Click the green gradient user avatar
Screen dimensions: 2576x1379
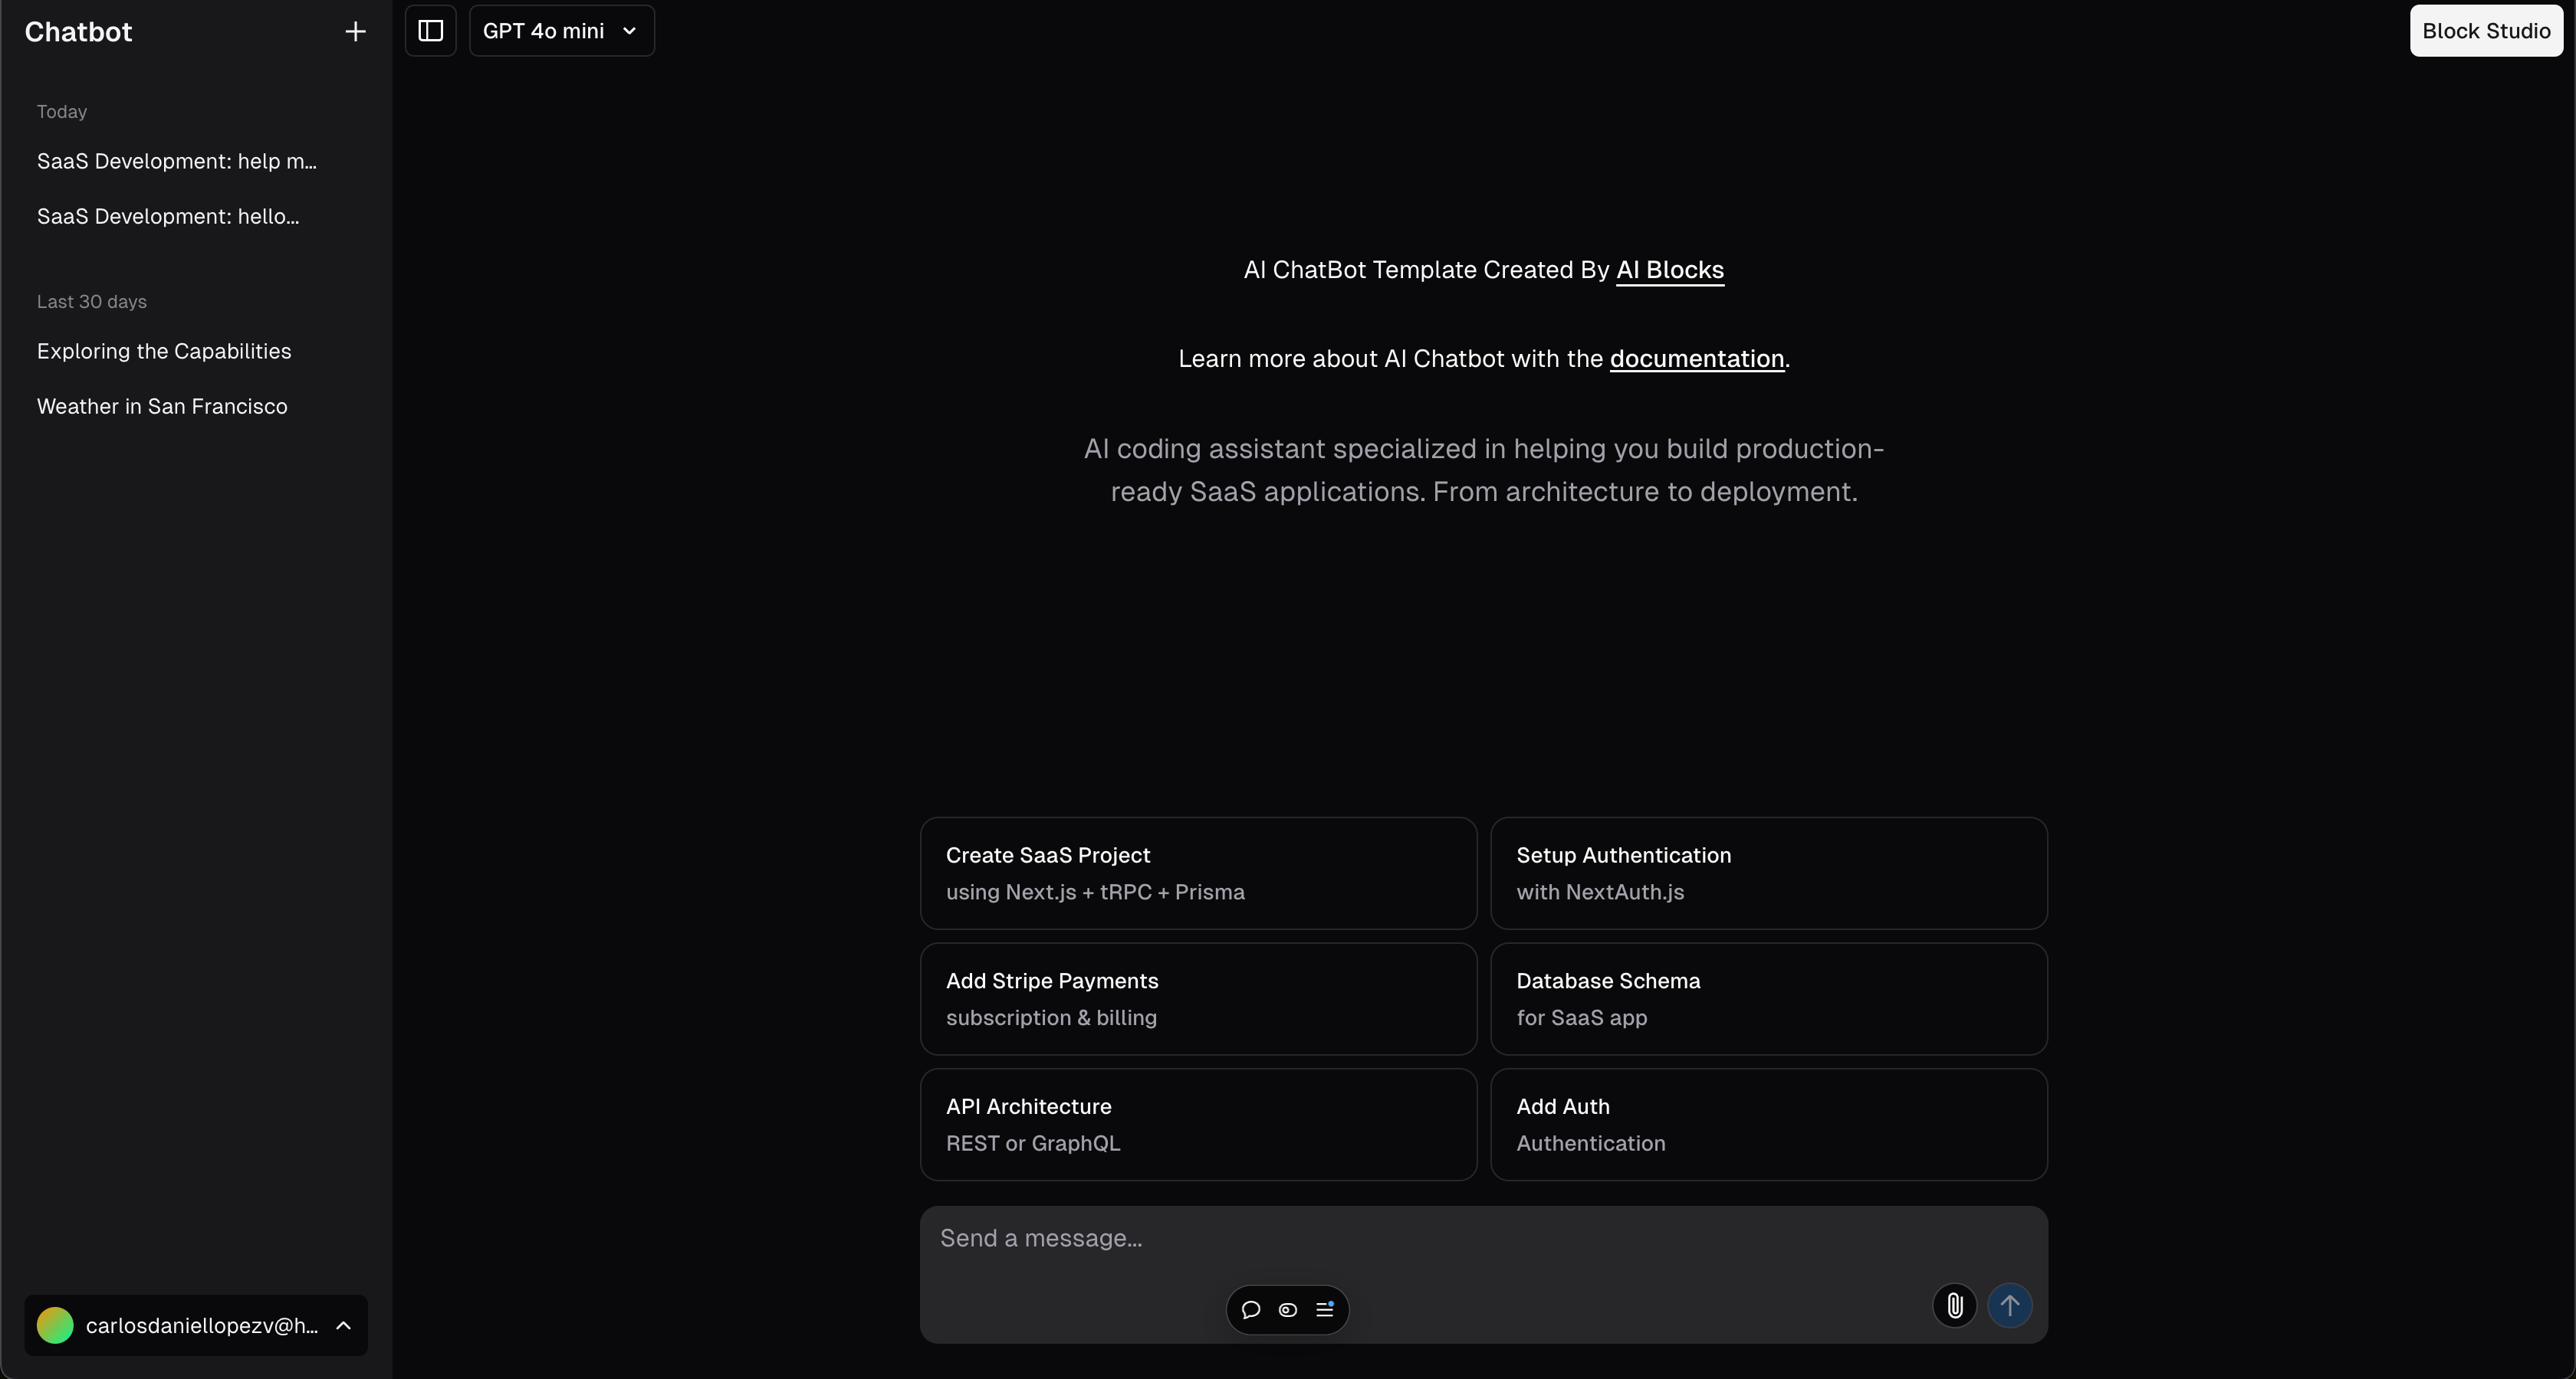point(55,1326)
